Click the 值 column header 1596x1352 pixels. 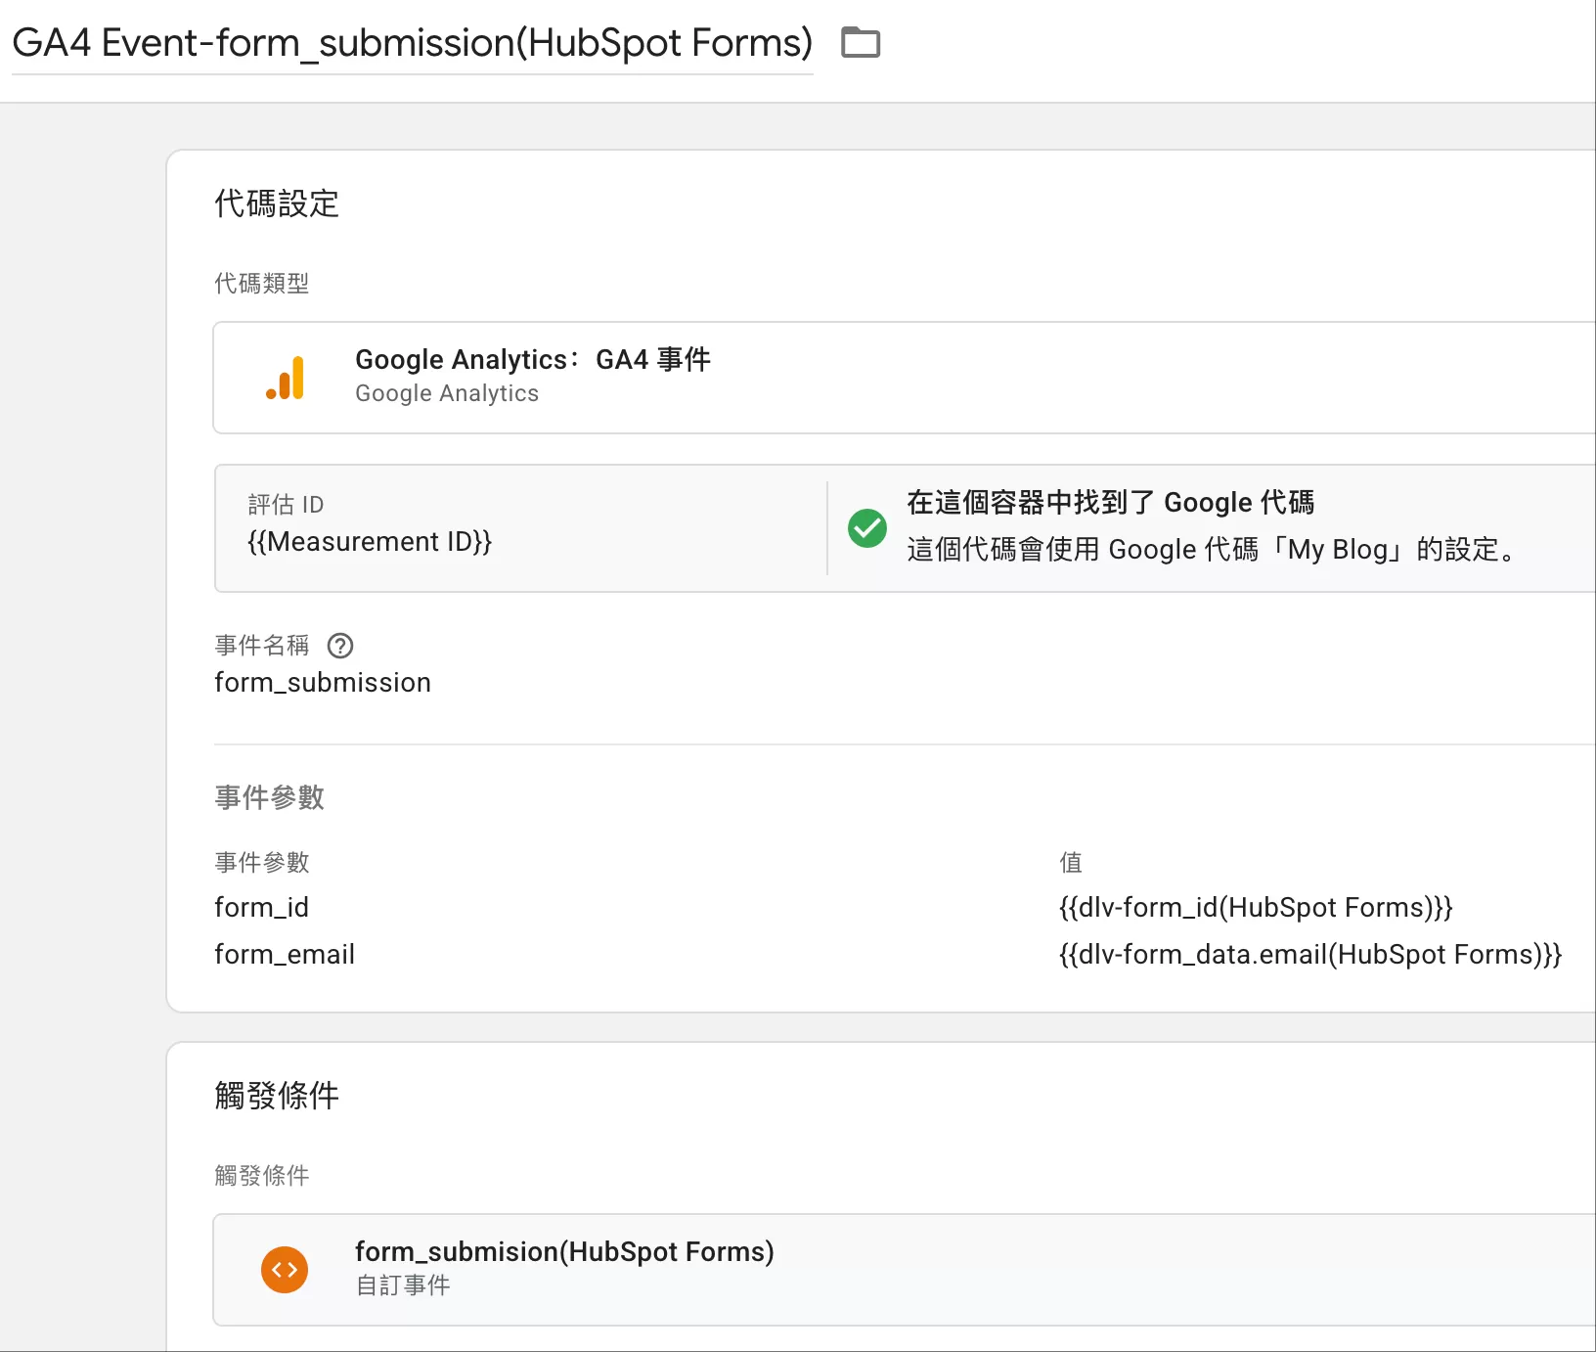(1071, 863)
